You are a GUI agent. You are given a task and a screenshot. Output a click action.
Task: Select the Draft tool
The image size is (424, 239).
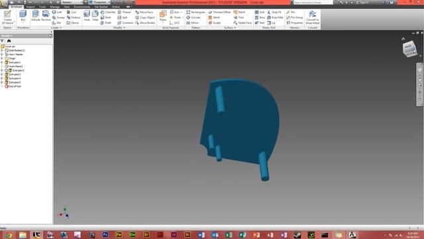[106, 23]
